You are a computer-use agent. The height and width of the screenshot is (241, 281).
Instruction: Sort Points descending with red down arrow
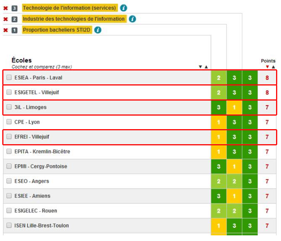pos(267,67)
